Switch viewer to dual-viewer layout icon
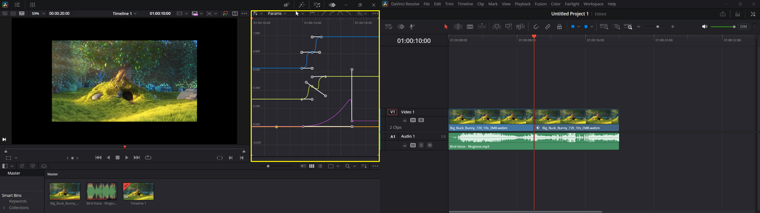 point(235,13)
